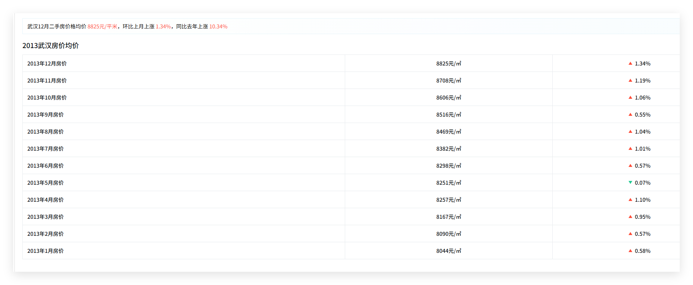Viewport: 693px width, 285px height.
Task: Click the 2013武汉房价均价 heading
Action: (50, 45)
